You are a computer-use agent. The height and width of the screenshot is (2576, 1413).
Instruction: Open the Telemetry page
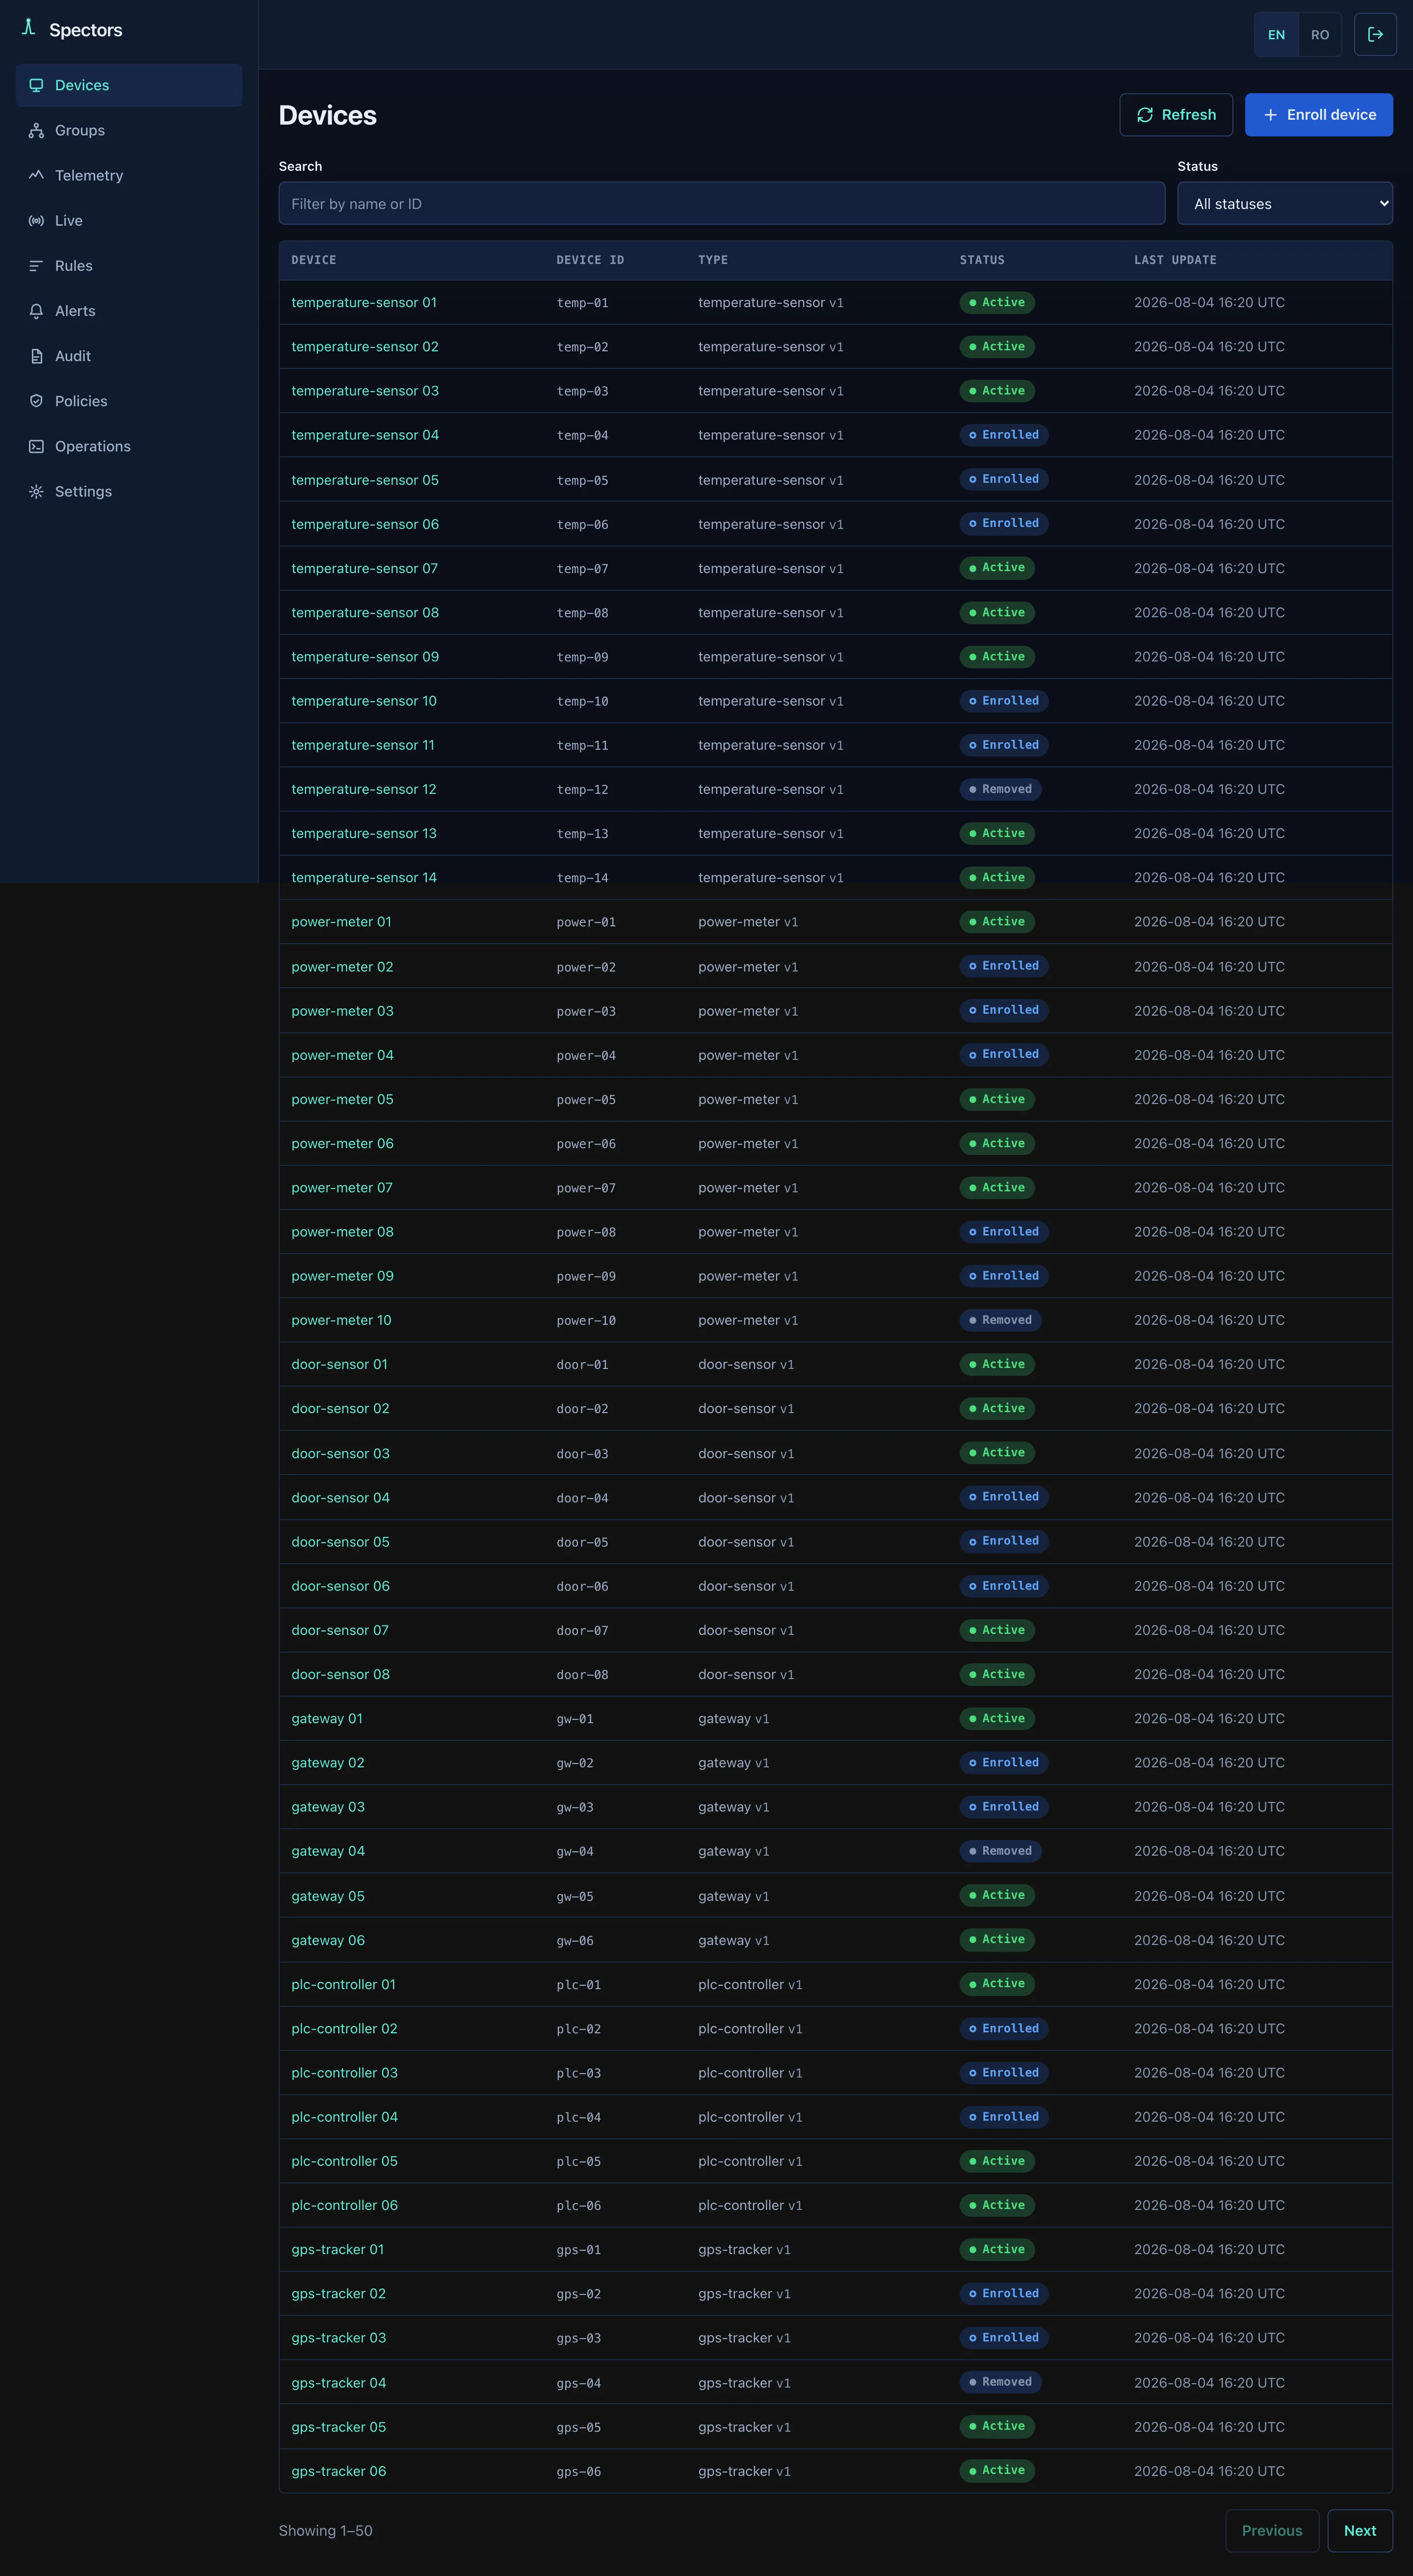point(129,175)
